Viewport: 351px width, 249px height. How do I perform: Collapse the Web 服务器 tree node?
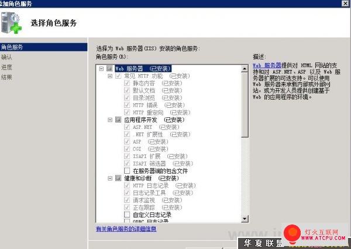click(x=101, y=68)
